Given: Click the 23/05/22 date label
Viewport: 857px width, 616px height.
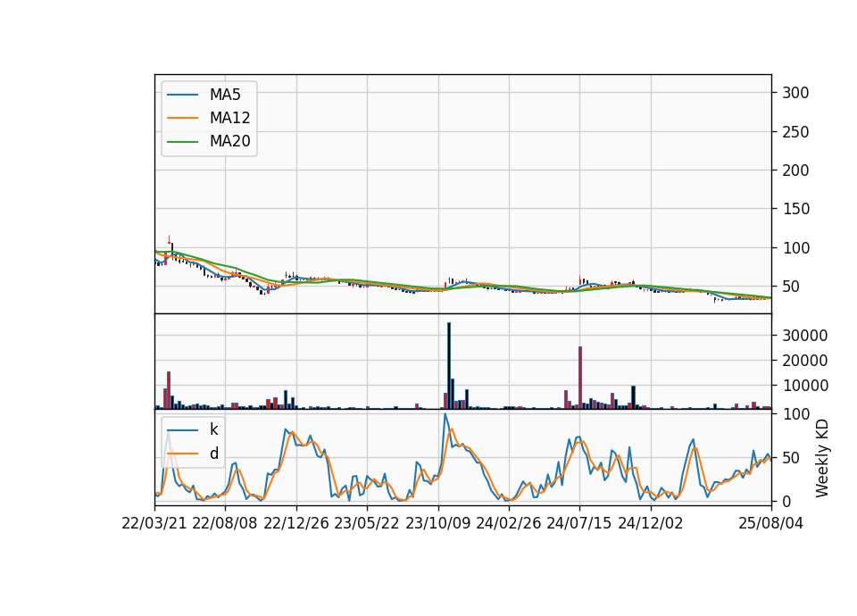Looking at the screenshot, I should (367, 523).
